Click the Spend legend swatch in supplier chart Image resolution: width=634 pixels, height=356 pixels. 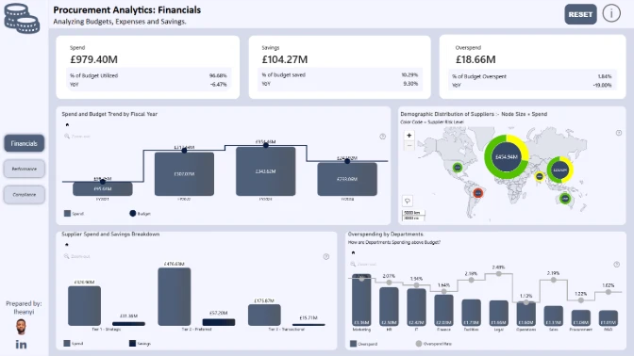coord(67,343)
